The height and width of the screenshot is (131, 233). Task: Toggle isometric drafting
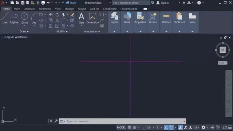pos(157,127)
